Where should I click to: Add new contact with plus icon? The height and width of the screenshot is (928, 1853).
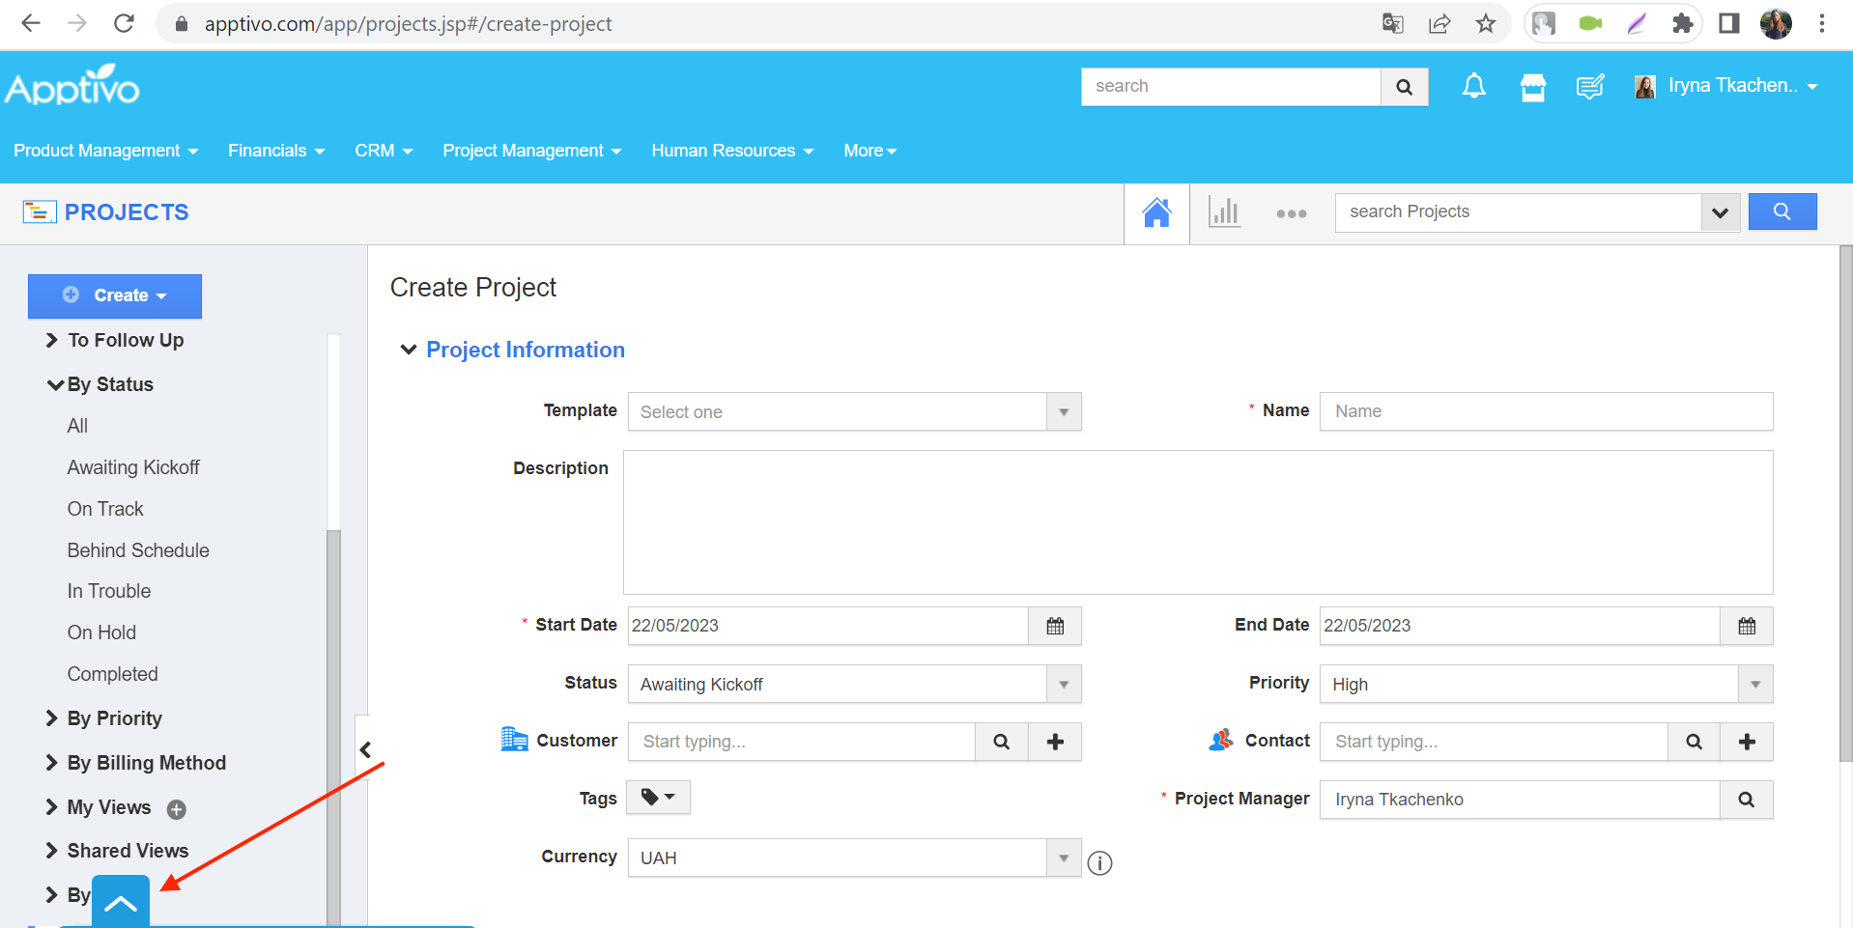click(x=1747, y=742)
